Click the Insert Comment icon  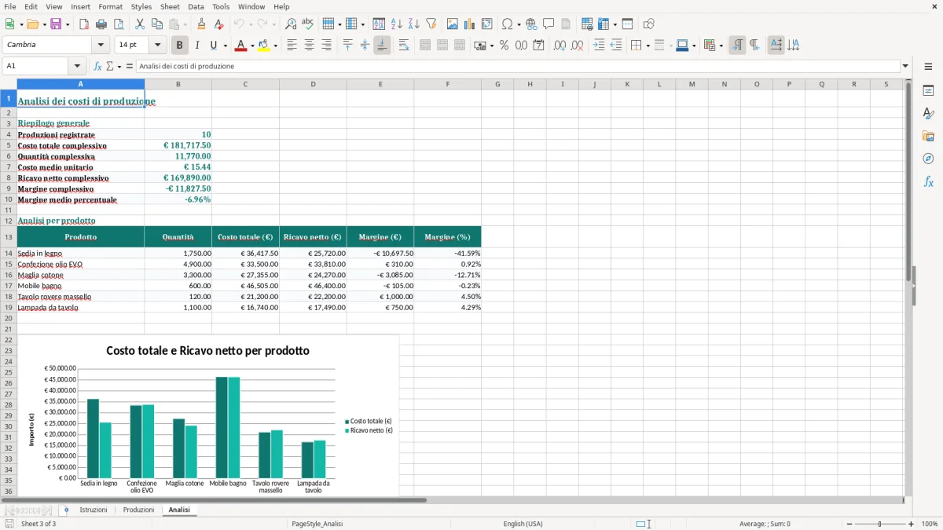click(x=549, y=24)
